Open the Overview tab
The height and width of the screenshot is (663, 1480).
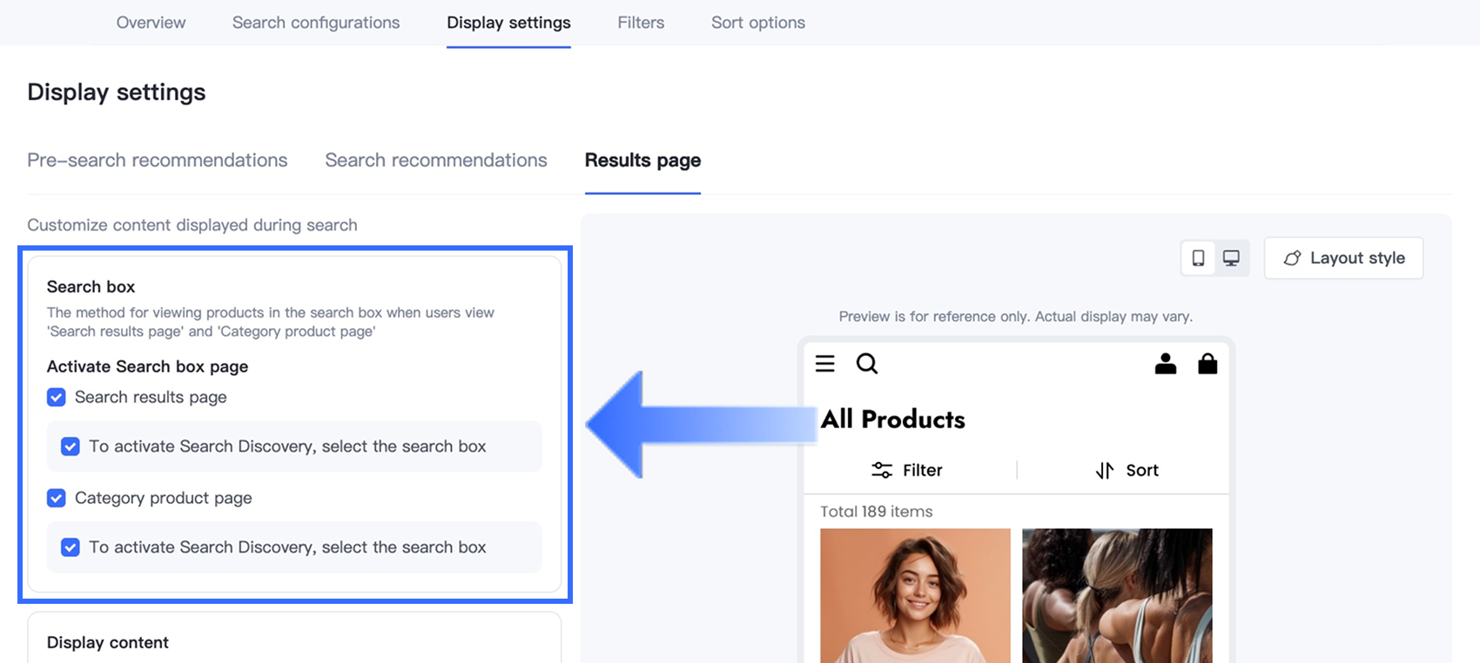151,23
